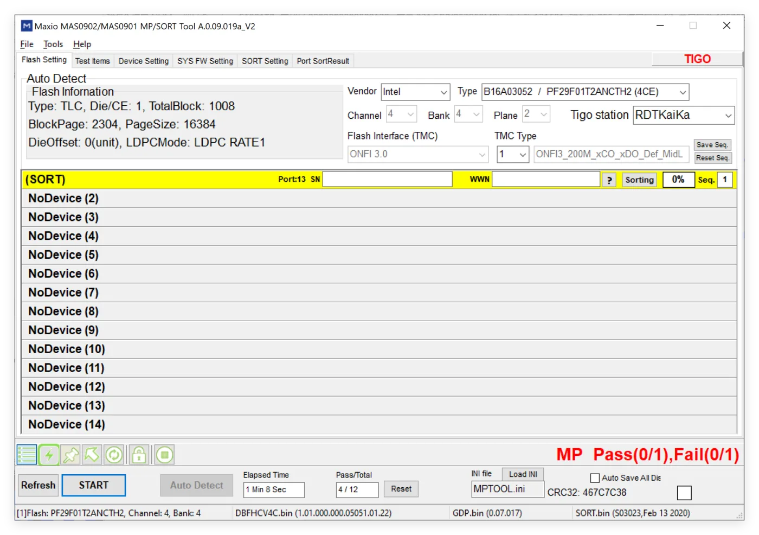759x535 pixels.
Task: Switch to the Test Items tab
Action: [x=93, y=61]
